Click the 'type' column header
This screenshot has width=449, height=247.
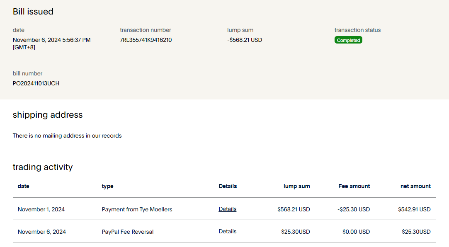tap(107, 186)
